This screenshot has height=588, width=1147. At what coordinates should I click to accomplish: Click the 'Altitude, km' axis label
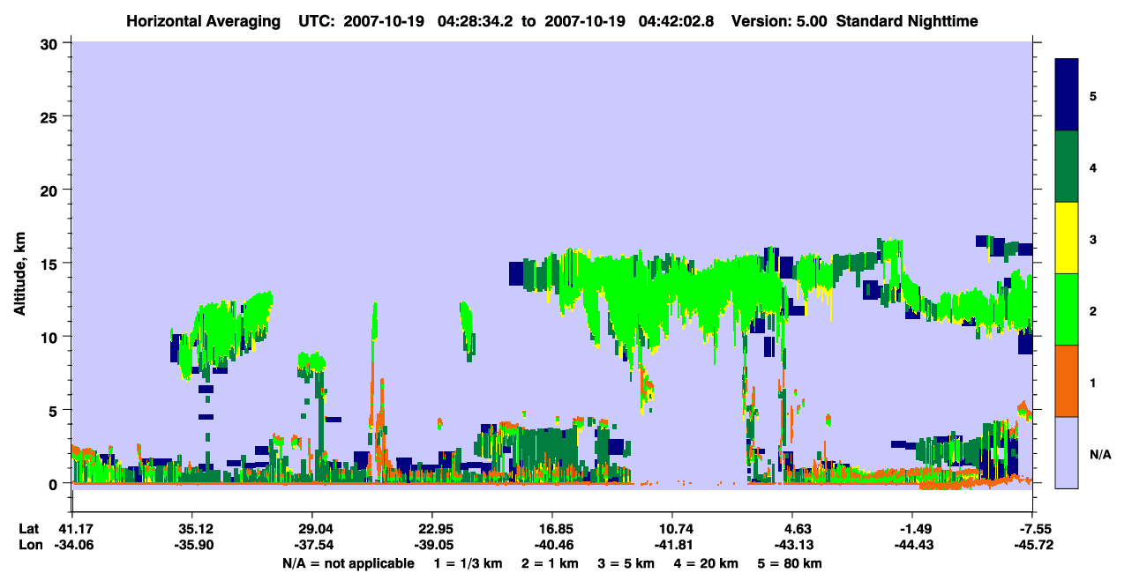19,274
